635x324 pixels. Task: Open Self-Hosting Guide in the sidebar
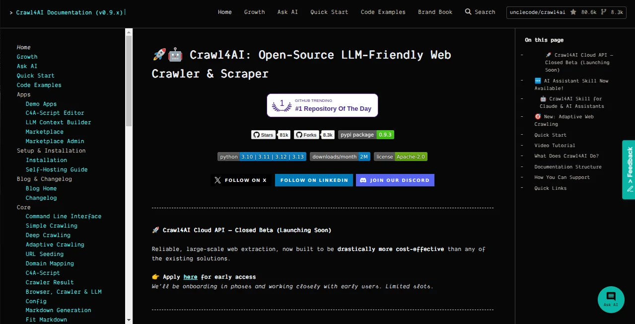tap(57, 169)
